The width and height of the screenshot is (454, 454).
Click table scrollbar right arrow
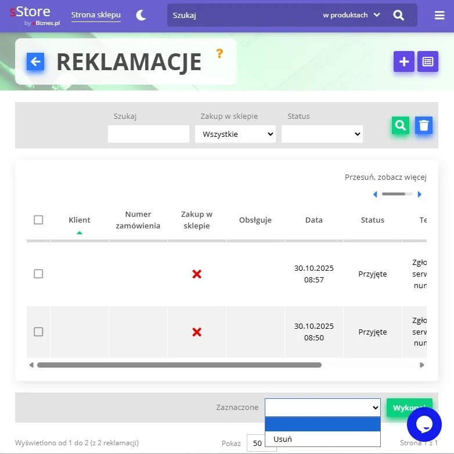(x=422, y=365)
